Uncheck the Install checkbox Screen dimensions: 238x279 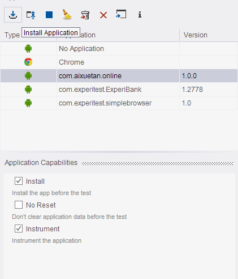tap(19, 181)
